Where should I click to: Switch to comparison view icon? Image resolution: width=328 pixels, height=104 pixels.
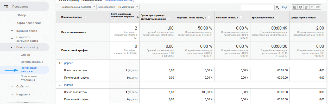[x=312, y=7]
